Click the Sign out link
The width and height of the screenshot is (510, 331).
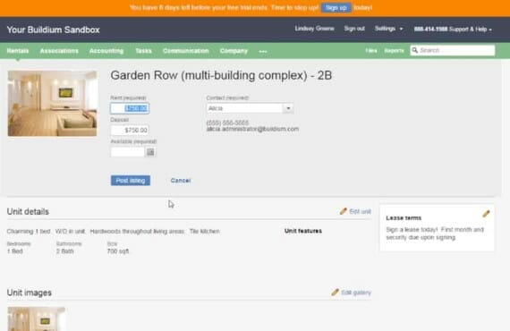pyautogui.click(x=354, y=29)
